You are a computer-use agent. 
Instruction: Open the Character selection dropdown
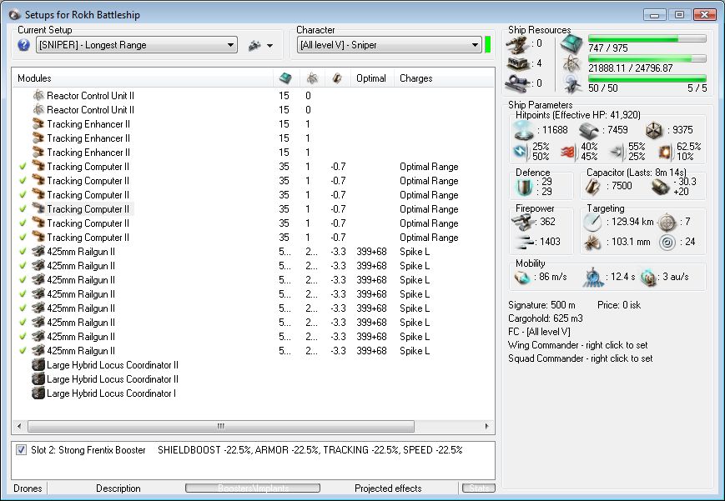pos(474,45)
